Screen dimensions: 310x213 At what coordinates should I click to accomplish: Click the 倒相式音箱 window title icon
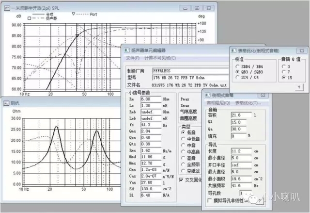[207, 95]
